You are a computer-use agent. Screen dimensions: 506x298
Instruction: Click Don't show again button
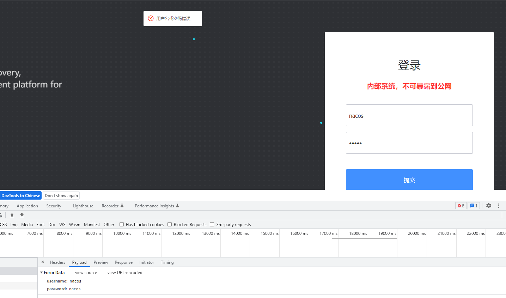tap(61, 196)
